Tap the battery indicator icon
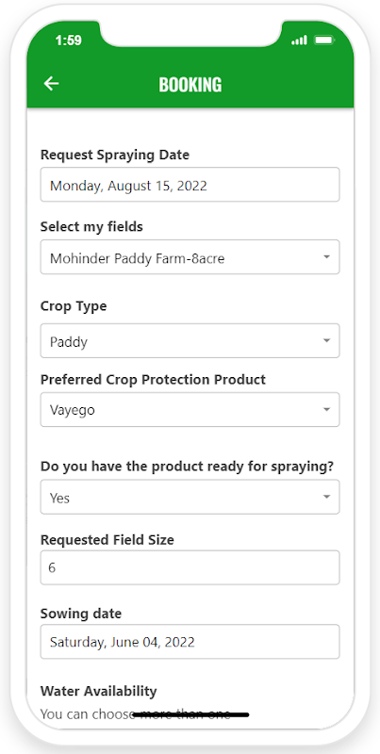The height and width of the screenshot is (754, 380). 324,41
